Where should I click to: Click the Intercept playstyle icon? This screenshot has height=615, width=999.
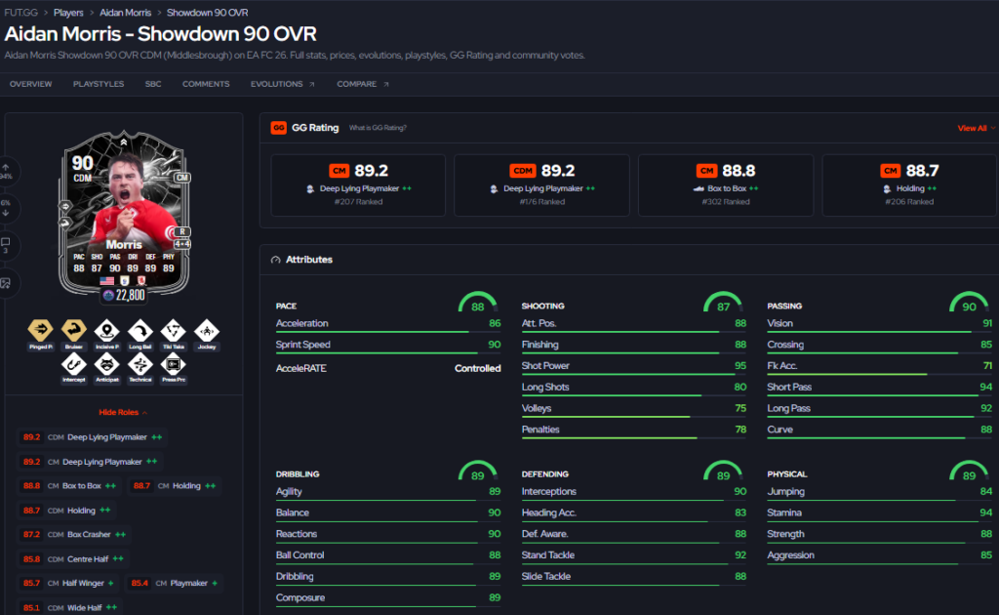click(x=73, y=364)
